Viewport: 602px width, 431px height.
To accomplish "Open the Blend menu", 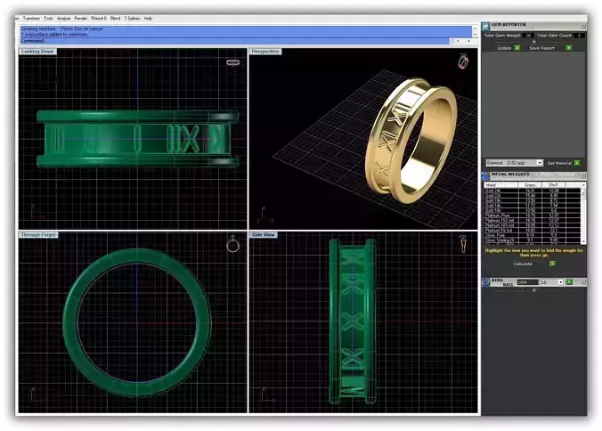I will [x=115, y=18].
